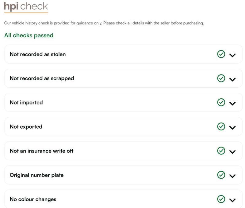
Task: Click green checkmark for Not recorded as stolen
Action: 221,54
